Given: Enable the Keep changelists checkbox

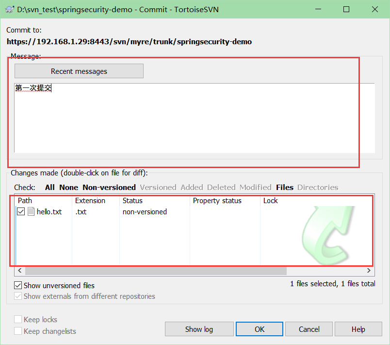Looking at the screenshot, I should [18, 331].
